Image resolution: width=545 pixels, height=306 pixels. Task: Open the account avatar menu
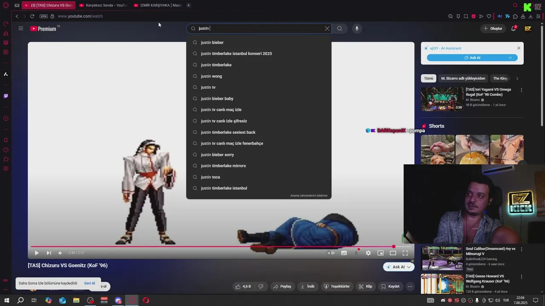528,28
